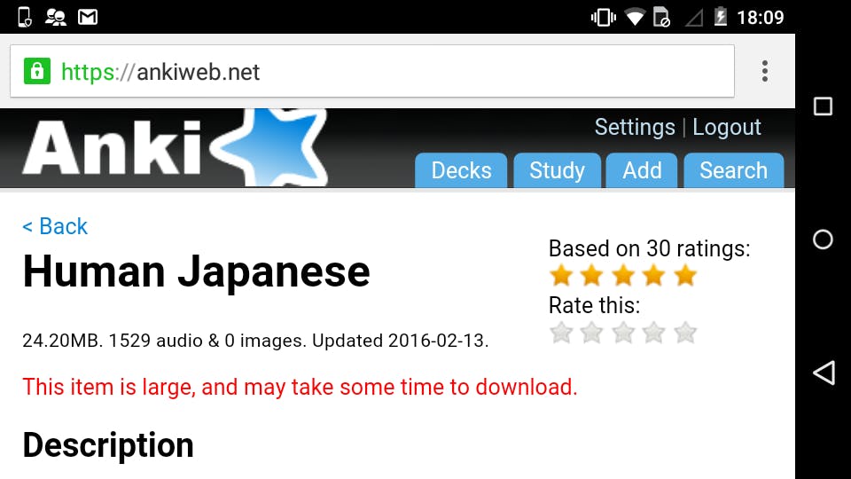Open the Add tab
The image size is (851, 479).
tap(642, 170)
